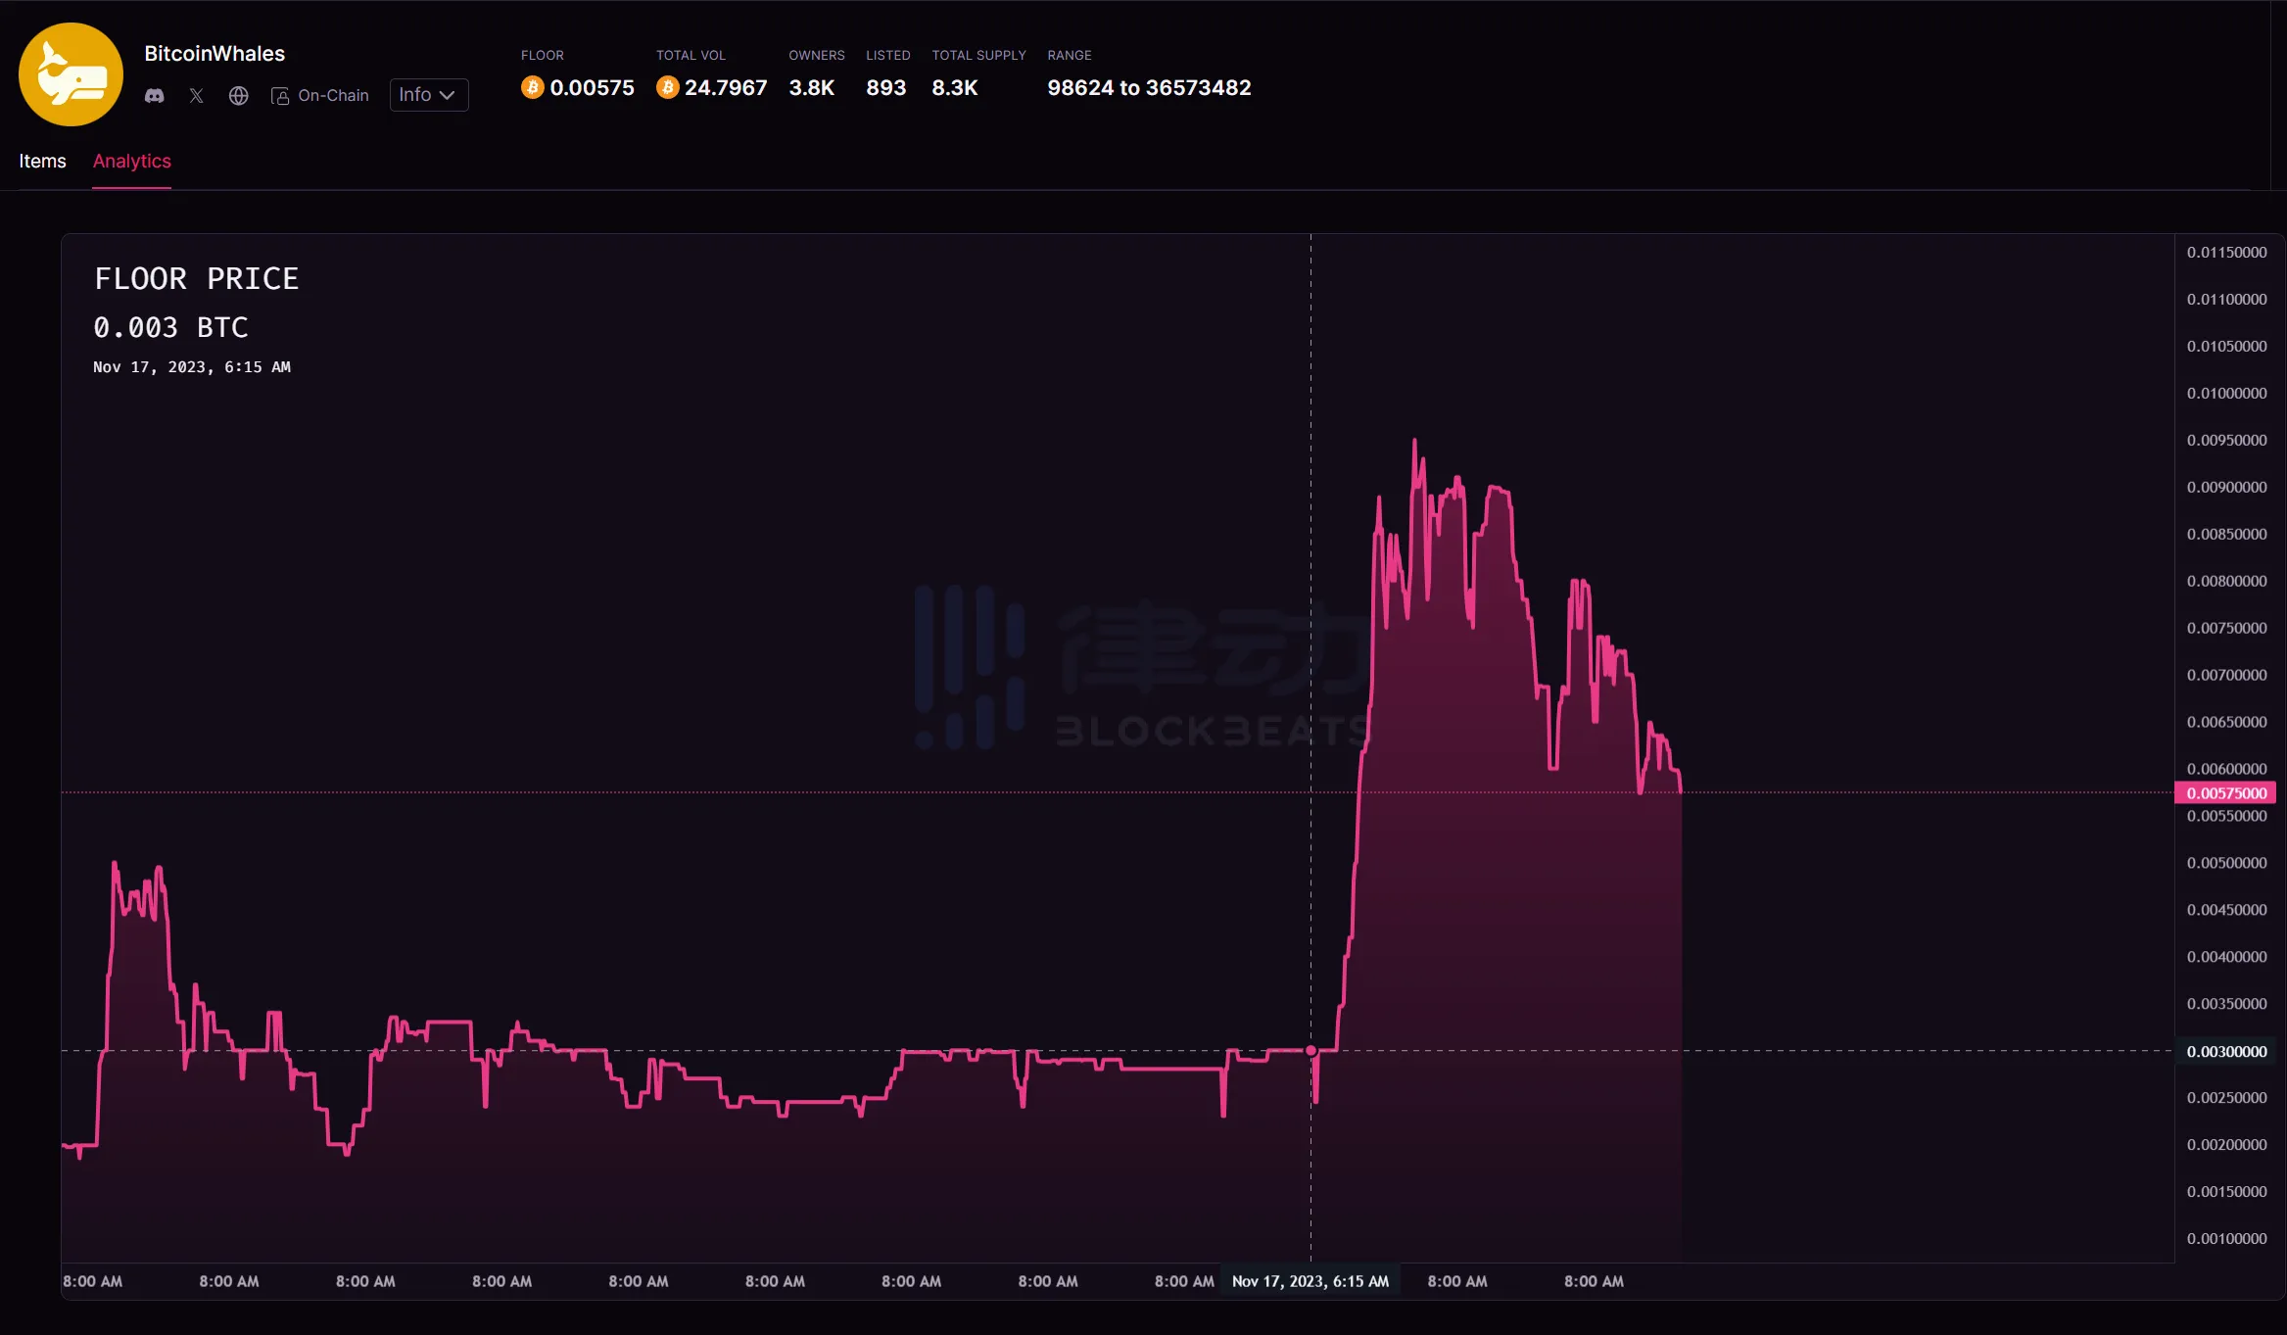The width and height of the screenshot is (2287, 1335).
Task: Click the 0.00300000 crosshair price label
Action: click(x=2225, y=1052)
